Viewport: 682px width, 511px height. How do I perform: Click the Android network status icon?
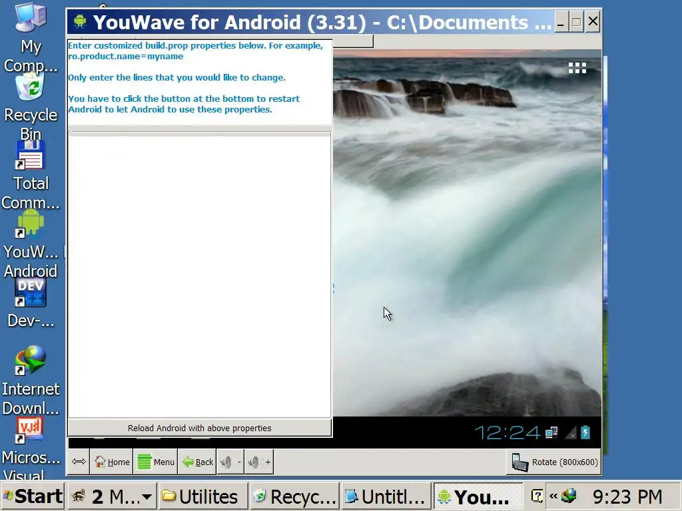pyautogui.click(x=551, y=432)
